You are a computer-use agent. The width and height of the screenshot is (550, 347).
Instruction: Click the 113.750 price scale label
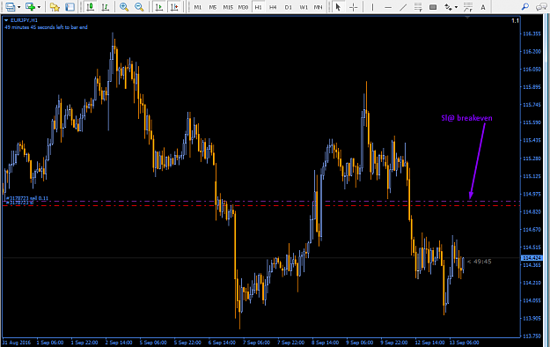532,336
